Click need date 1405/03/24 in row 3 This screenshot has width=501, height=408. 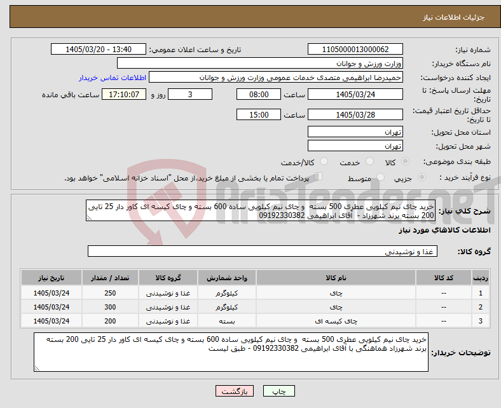51,321
